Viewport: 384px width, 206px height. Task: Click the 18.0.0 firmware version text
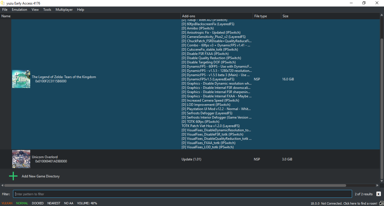(x=315, y=203)
